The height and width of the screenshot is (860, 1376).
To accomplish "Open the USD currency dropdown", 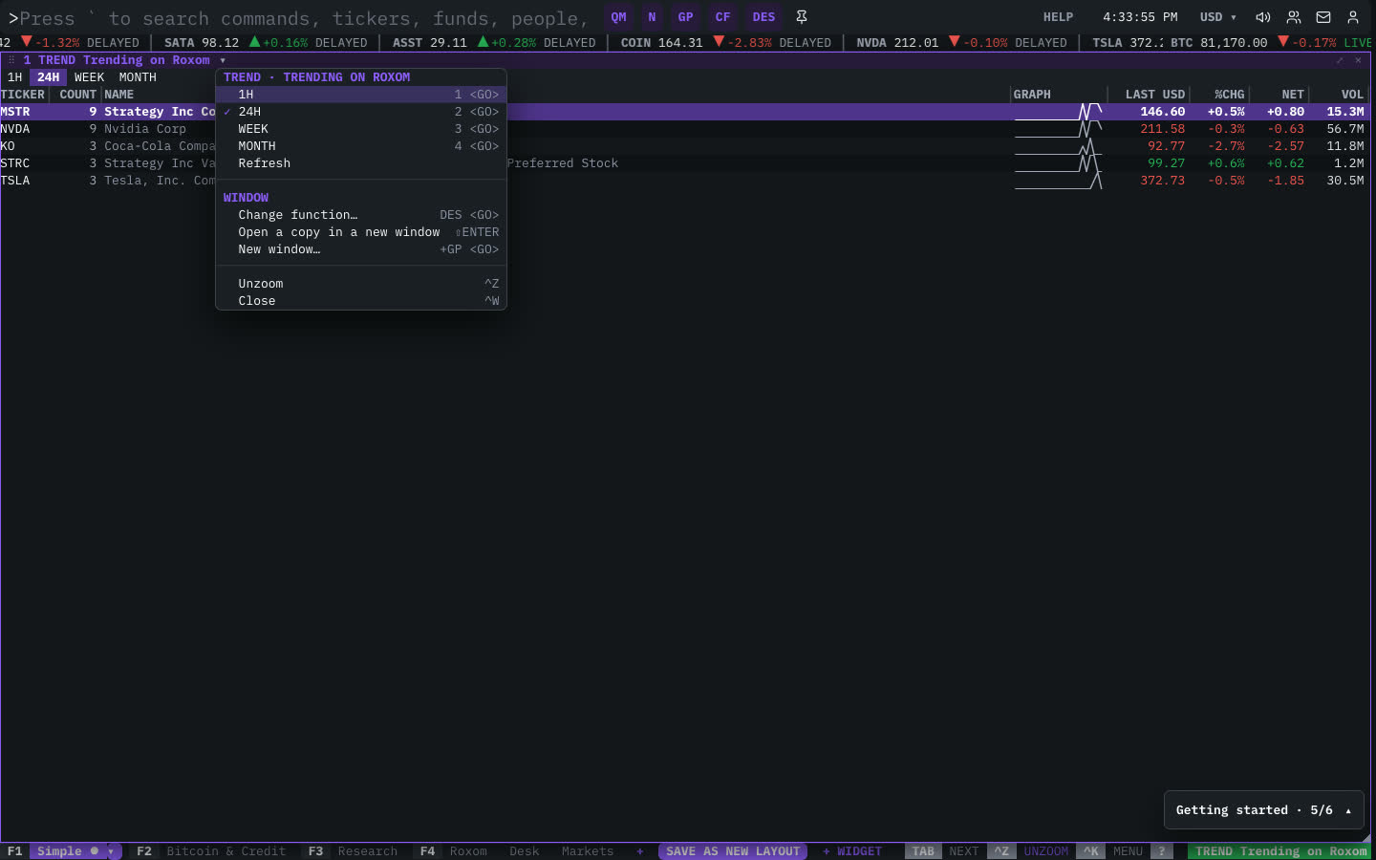I will point(1218,17).
